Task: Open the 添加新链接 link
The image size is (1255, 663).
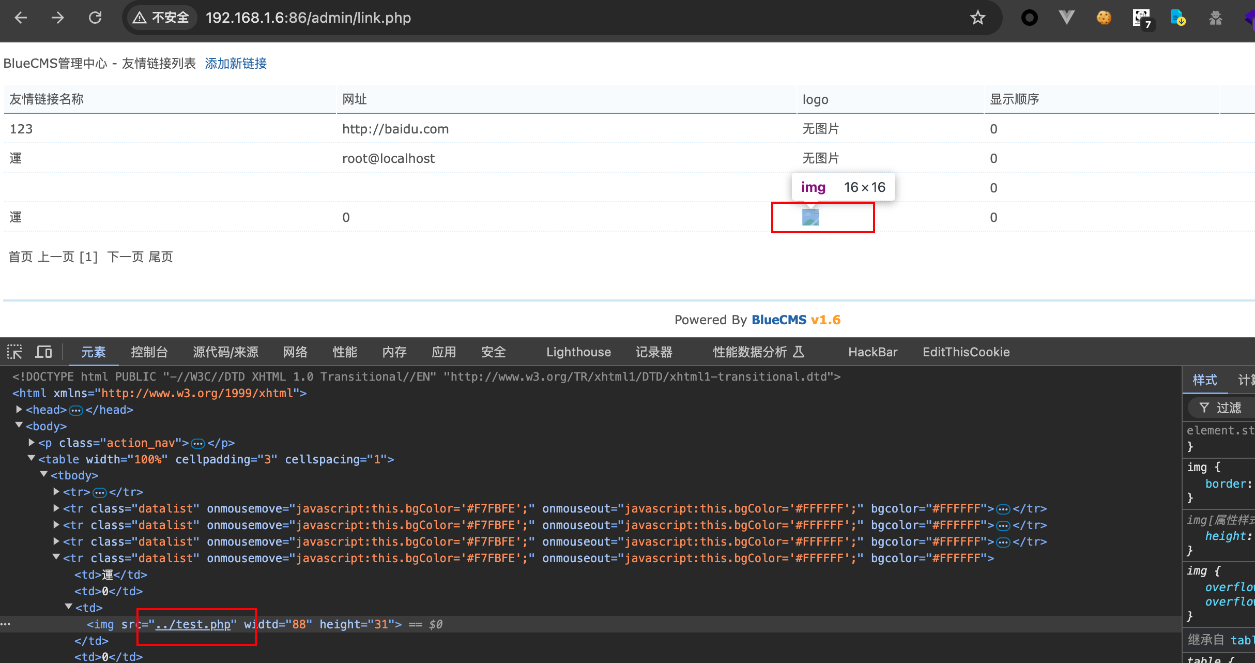Action: (236, 63)
